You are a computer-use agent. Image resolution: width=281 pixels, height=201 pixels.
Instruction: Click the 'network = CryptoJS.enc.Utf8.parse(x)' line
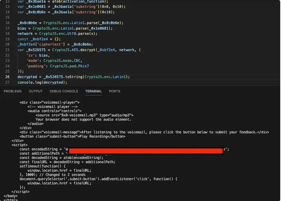click(x=57, y=34)
